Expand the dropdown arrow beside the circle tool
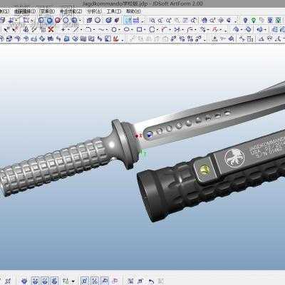 [x=120, y=30]
